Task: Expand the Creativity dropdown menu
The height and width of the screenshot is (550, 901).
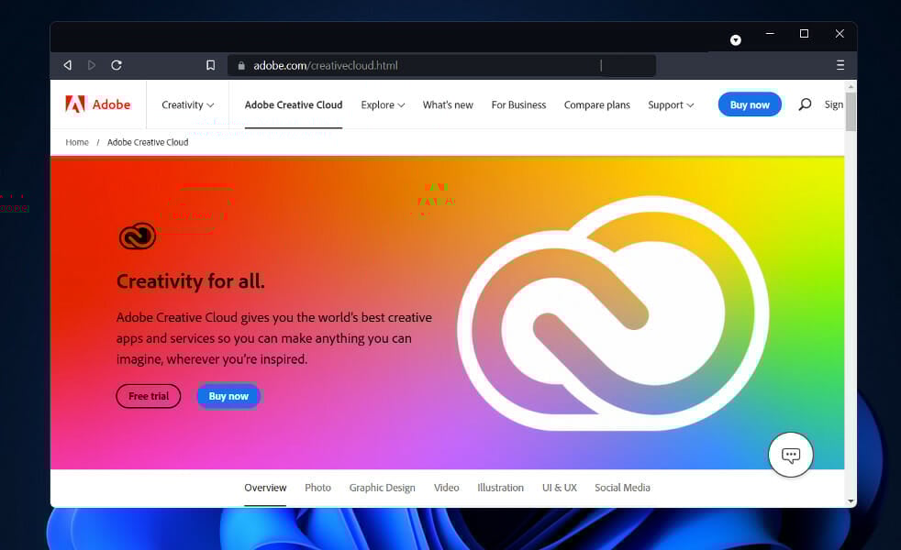Action: [x=188, y=105]
